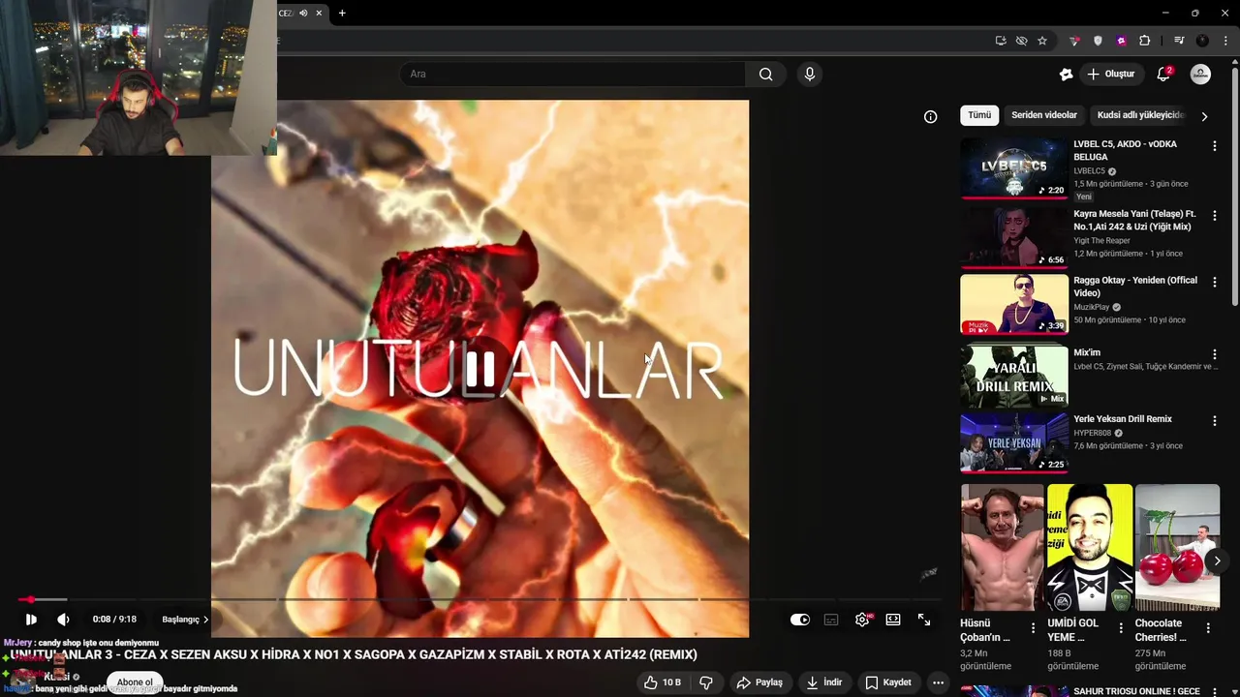
Task: Mute the tab using its speaker icon
Action: coord(303,13)
